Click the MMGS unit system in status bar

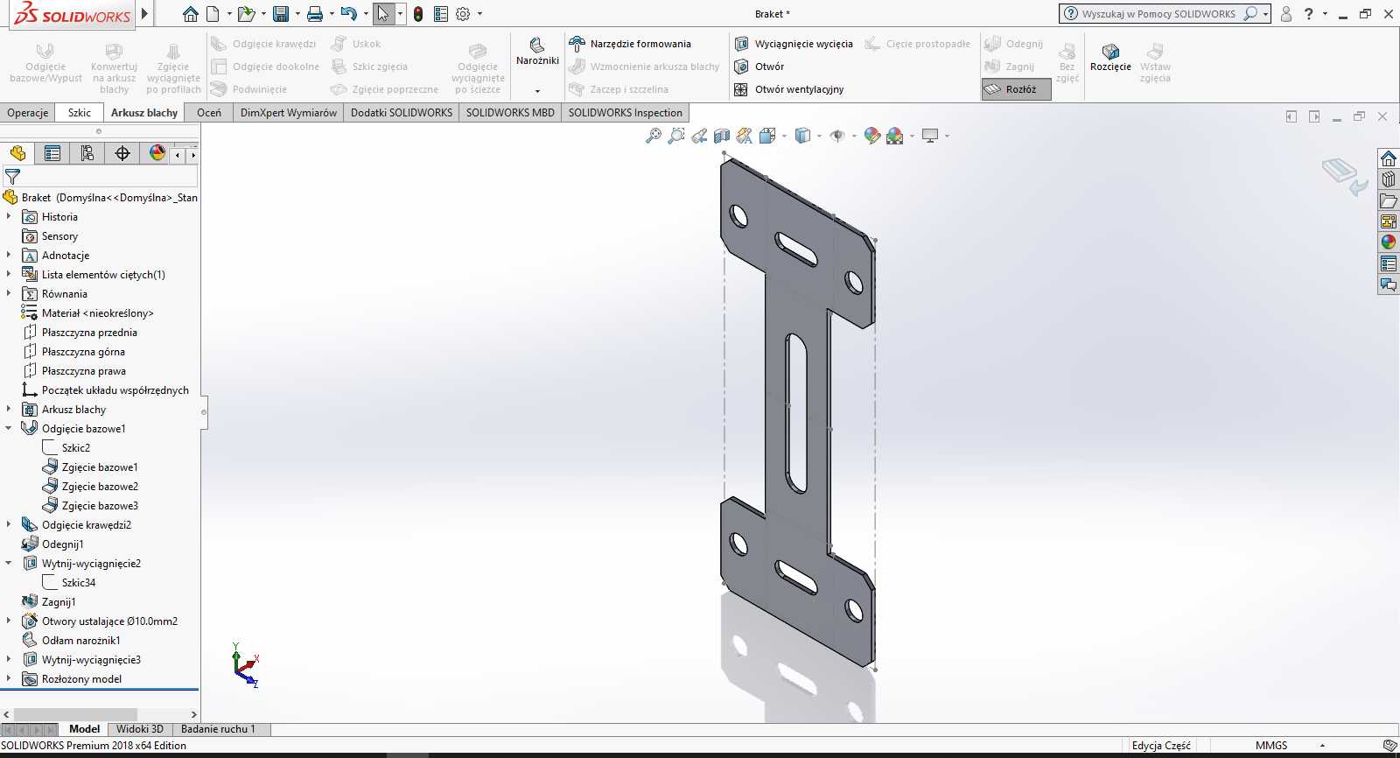[x=1271, y=746]
